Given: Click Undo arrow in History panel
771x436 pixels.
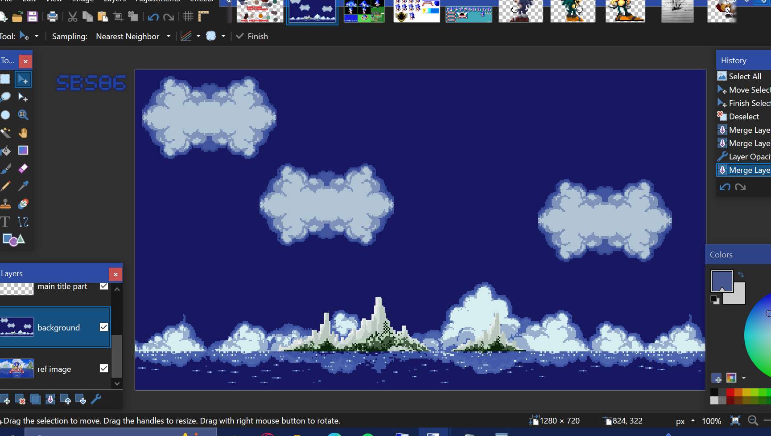Looking at the screenshot, I should (x=725, y=187).
